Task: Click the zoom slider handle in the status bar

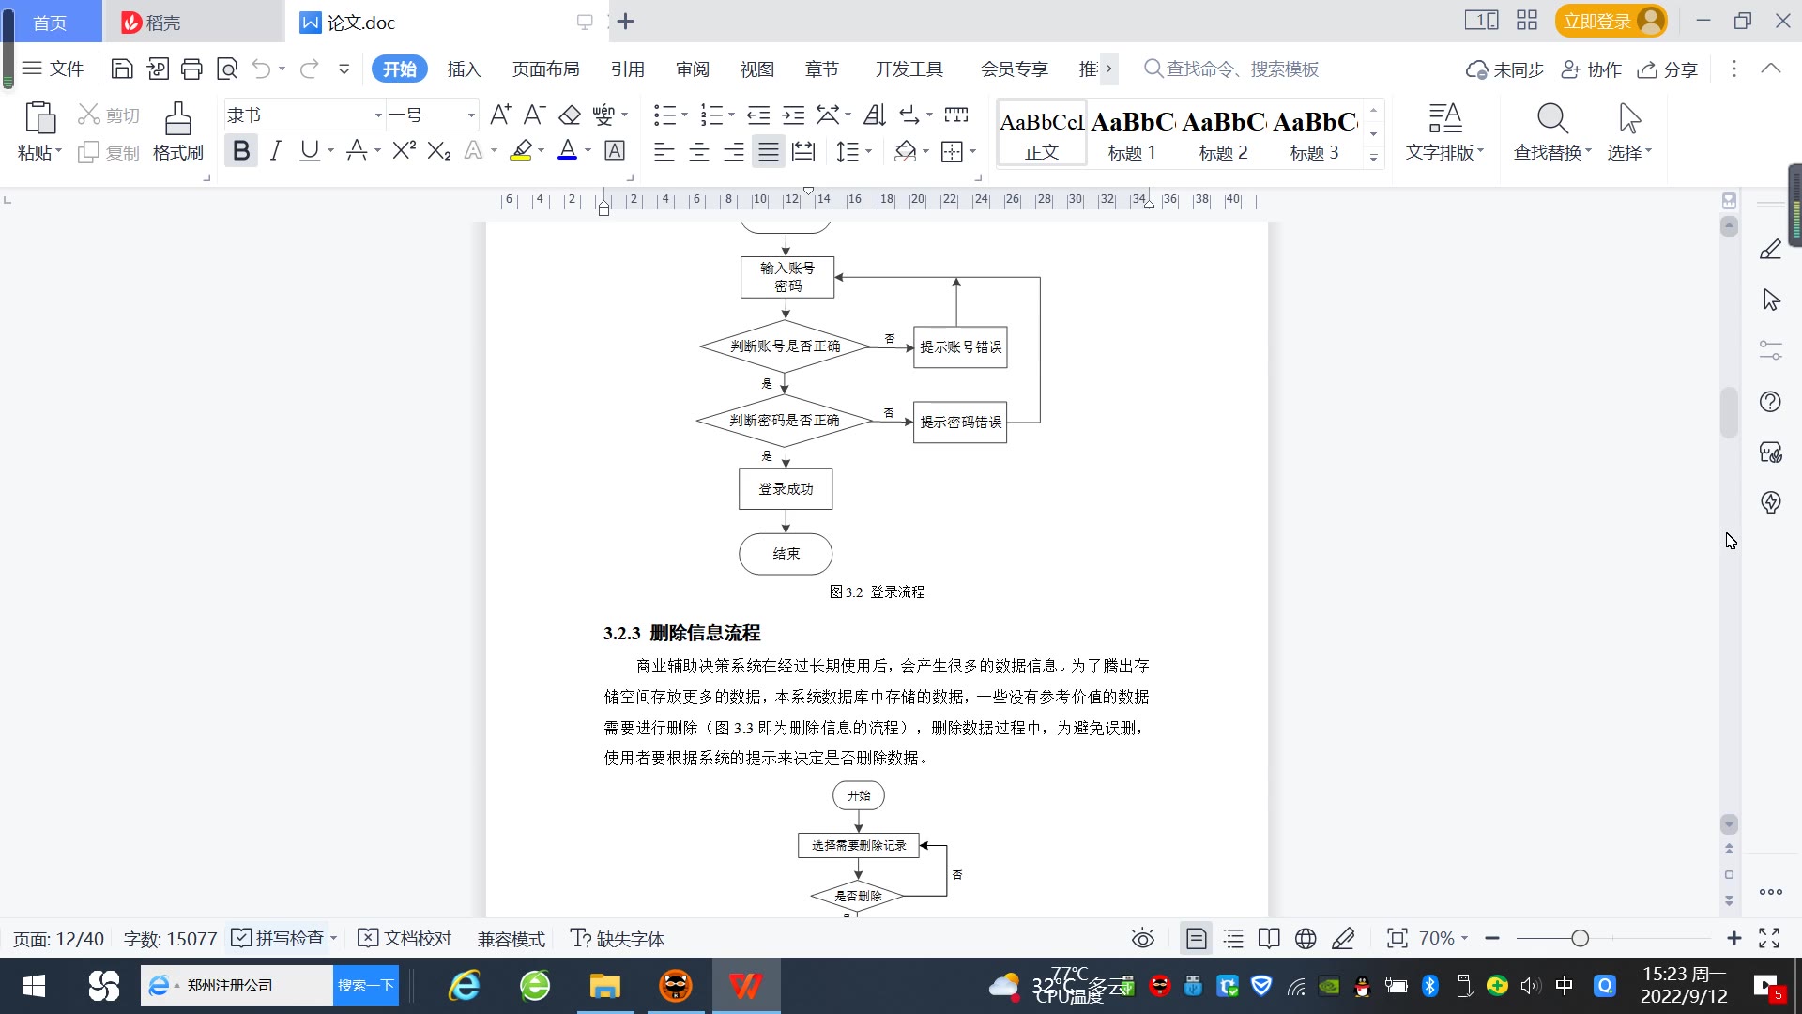Action: click(x=1581, y=938)
